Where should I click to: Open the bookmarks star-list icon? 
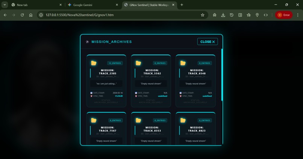coord(248,15)
